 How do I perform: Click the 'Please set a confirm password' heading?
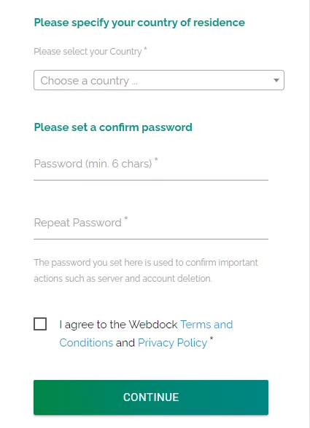tap(113, 127)
